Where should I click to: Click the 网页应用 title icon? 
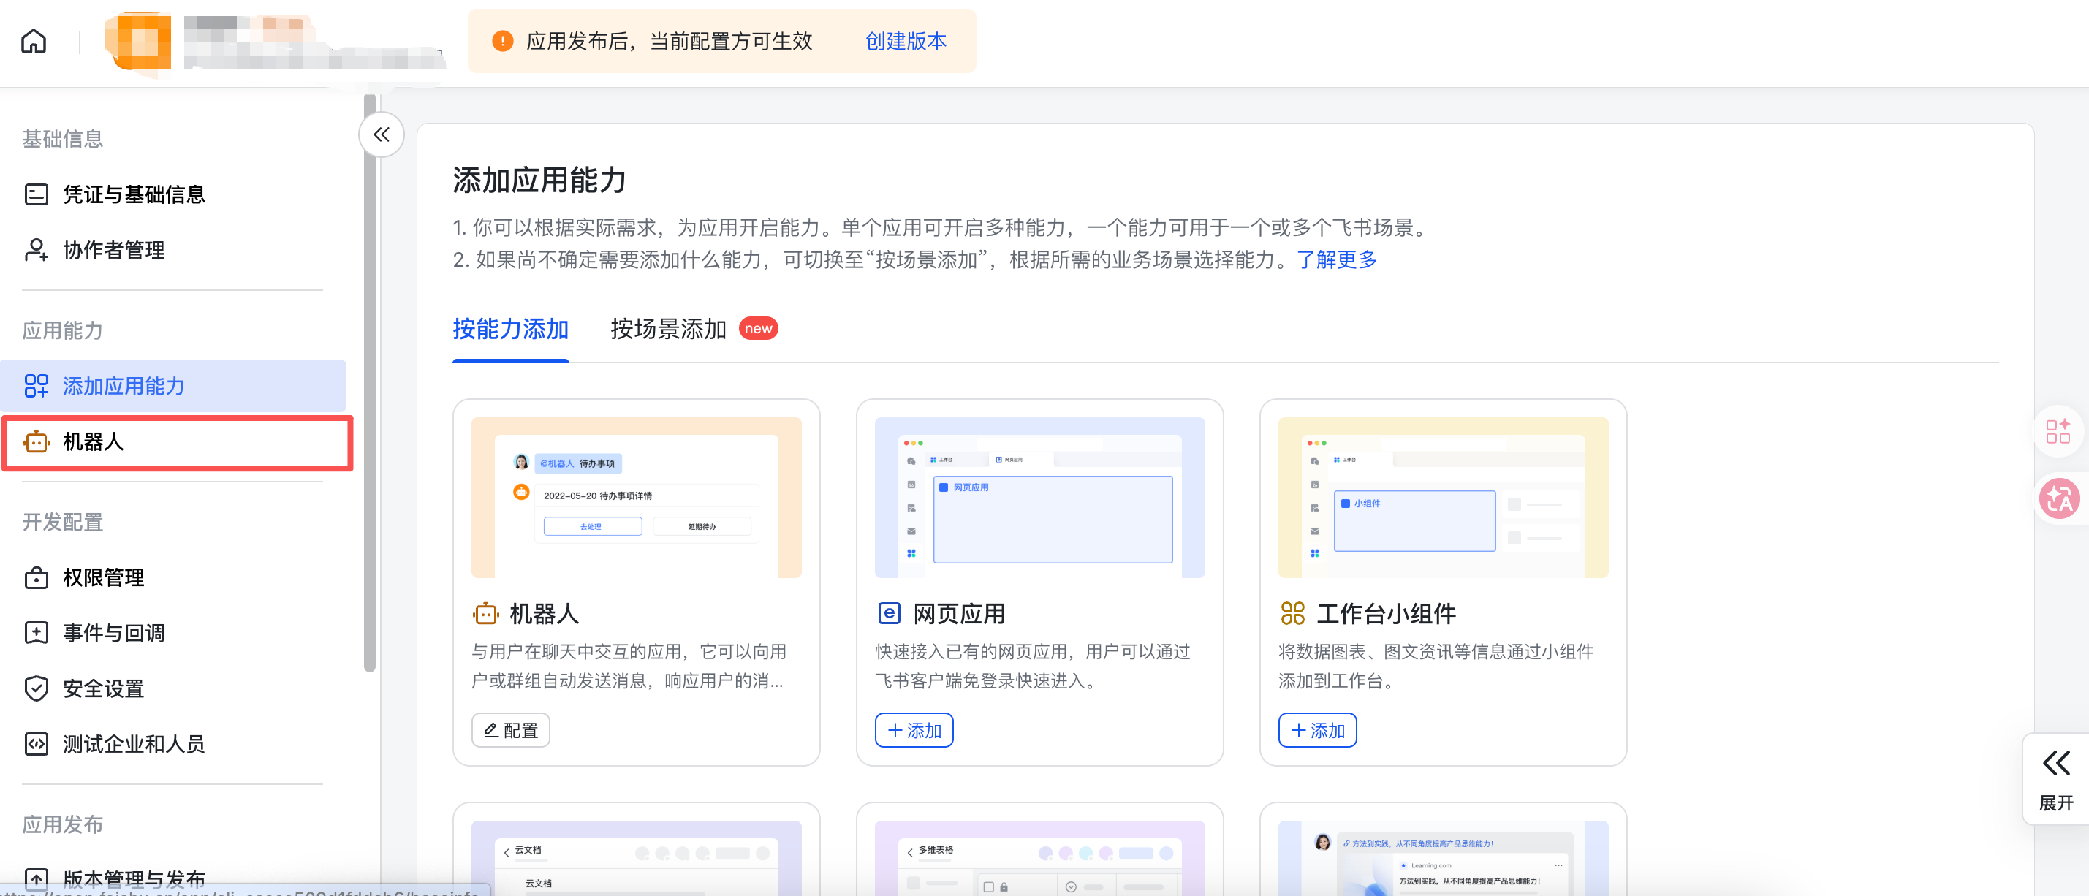[x=889, y=613]
